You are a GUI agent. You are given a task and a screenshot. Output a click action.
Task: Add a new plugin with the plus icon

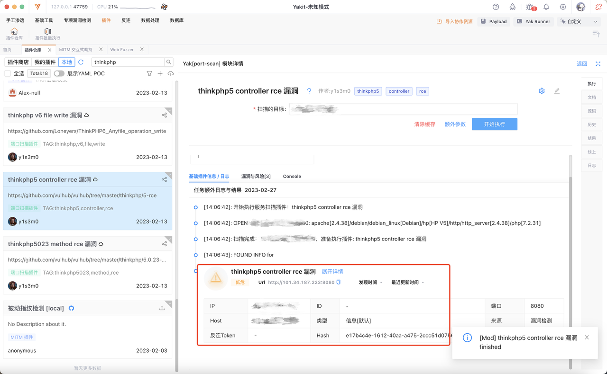[160, 73]
